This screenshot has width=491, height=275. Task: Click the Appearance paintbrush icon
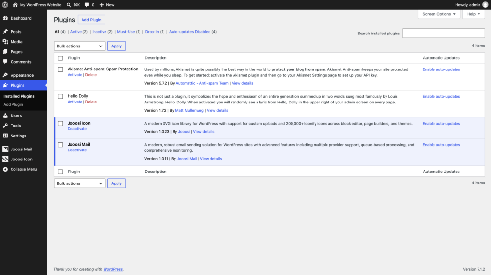(5, 75)
